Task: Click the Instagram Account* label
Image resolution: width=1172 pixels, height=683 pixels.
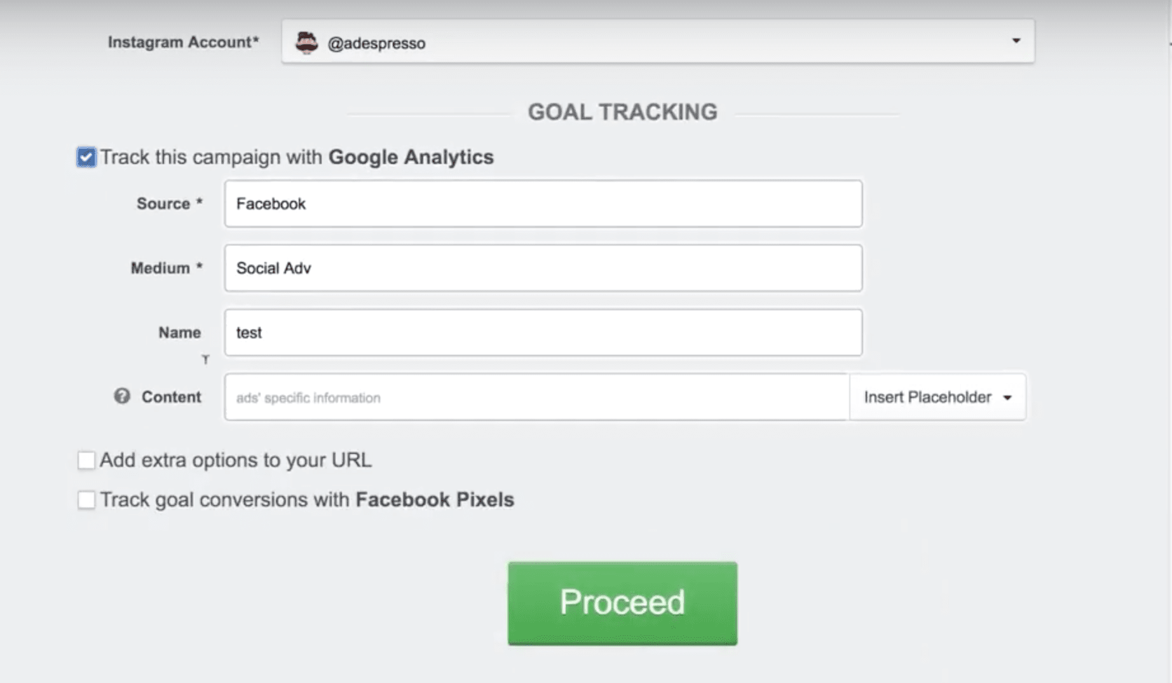Action: 184,42
